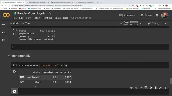Click browser back arrow

(2, 5)
